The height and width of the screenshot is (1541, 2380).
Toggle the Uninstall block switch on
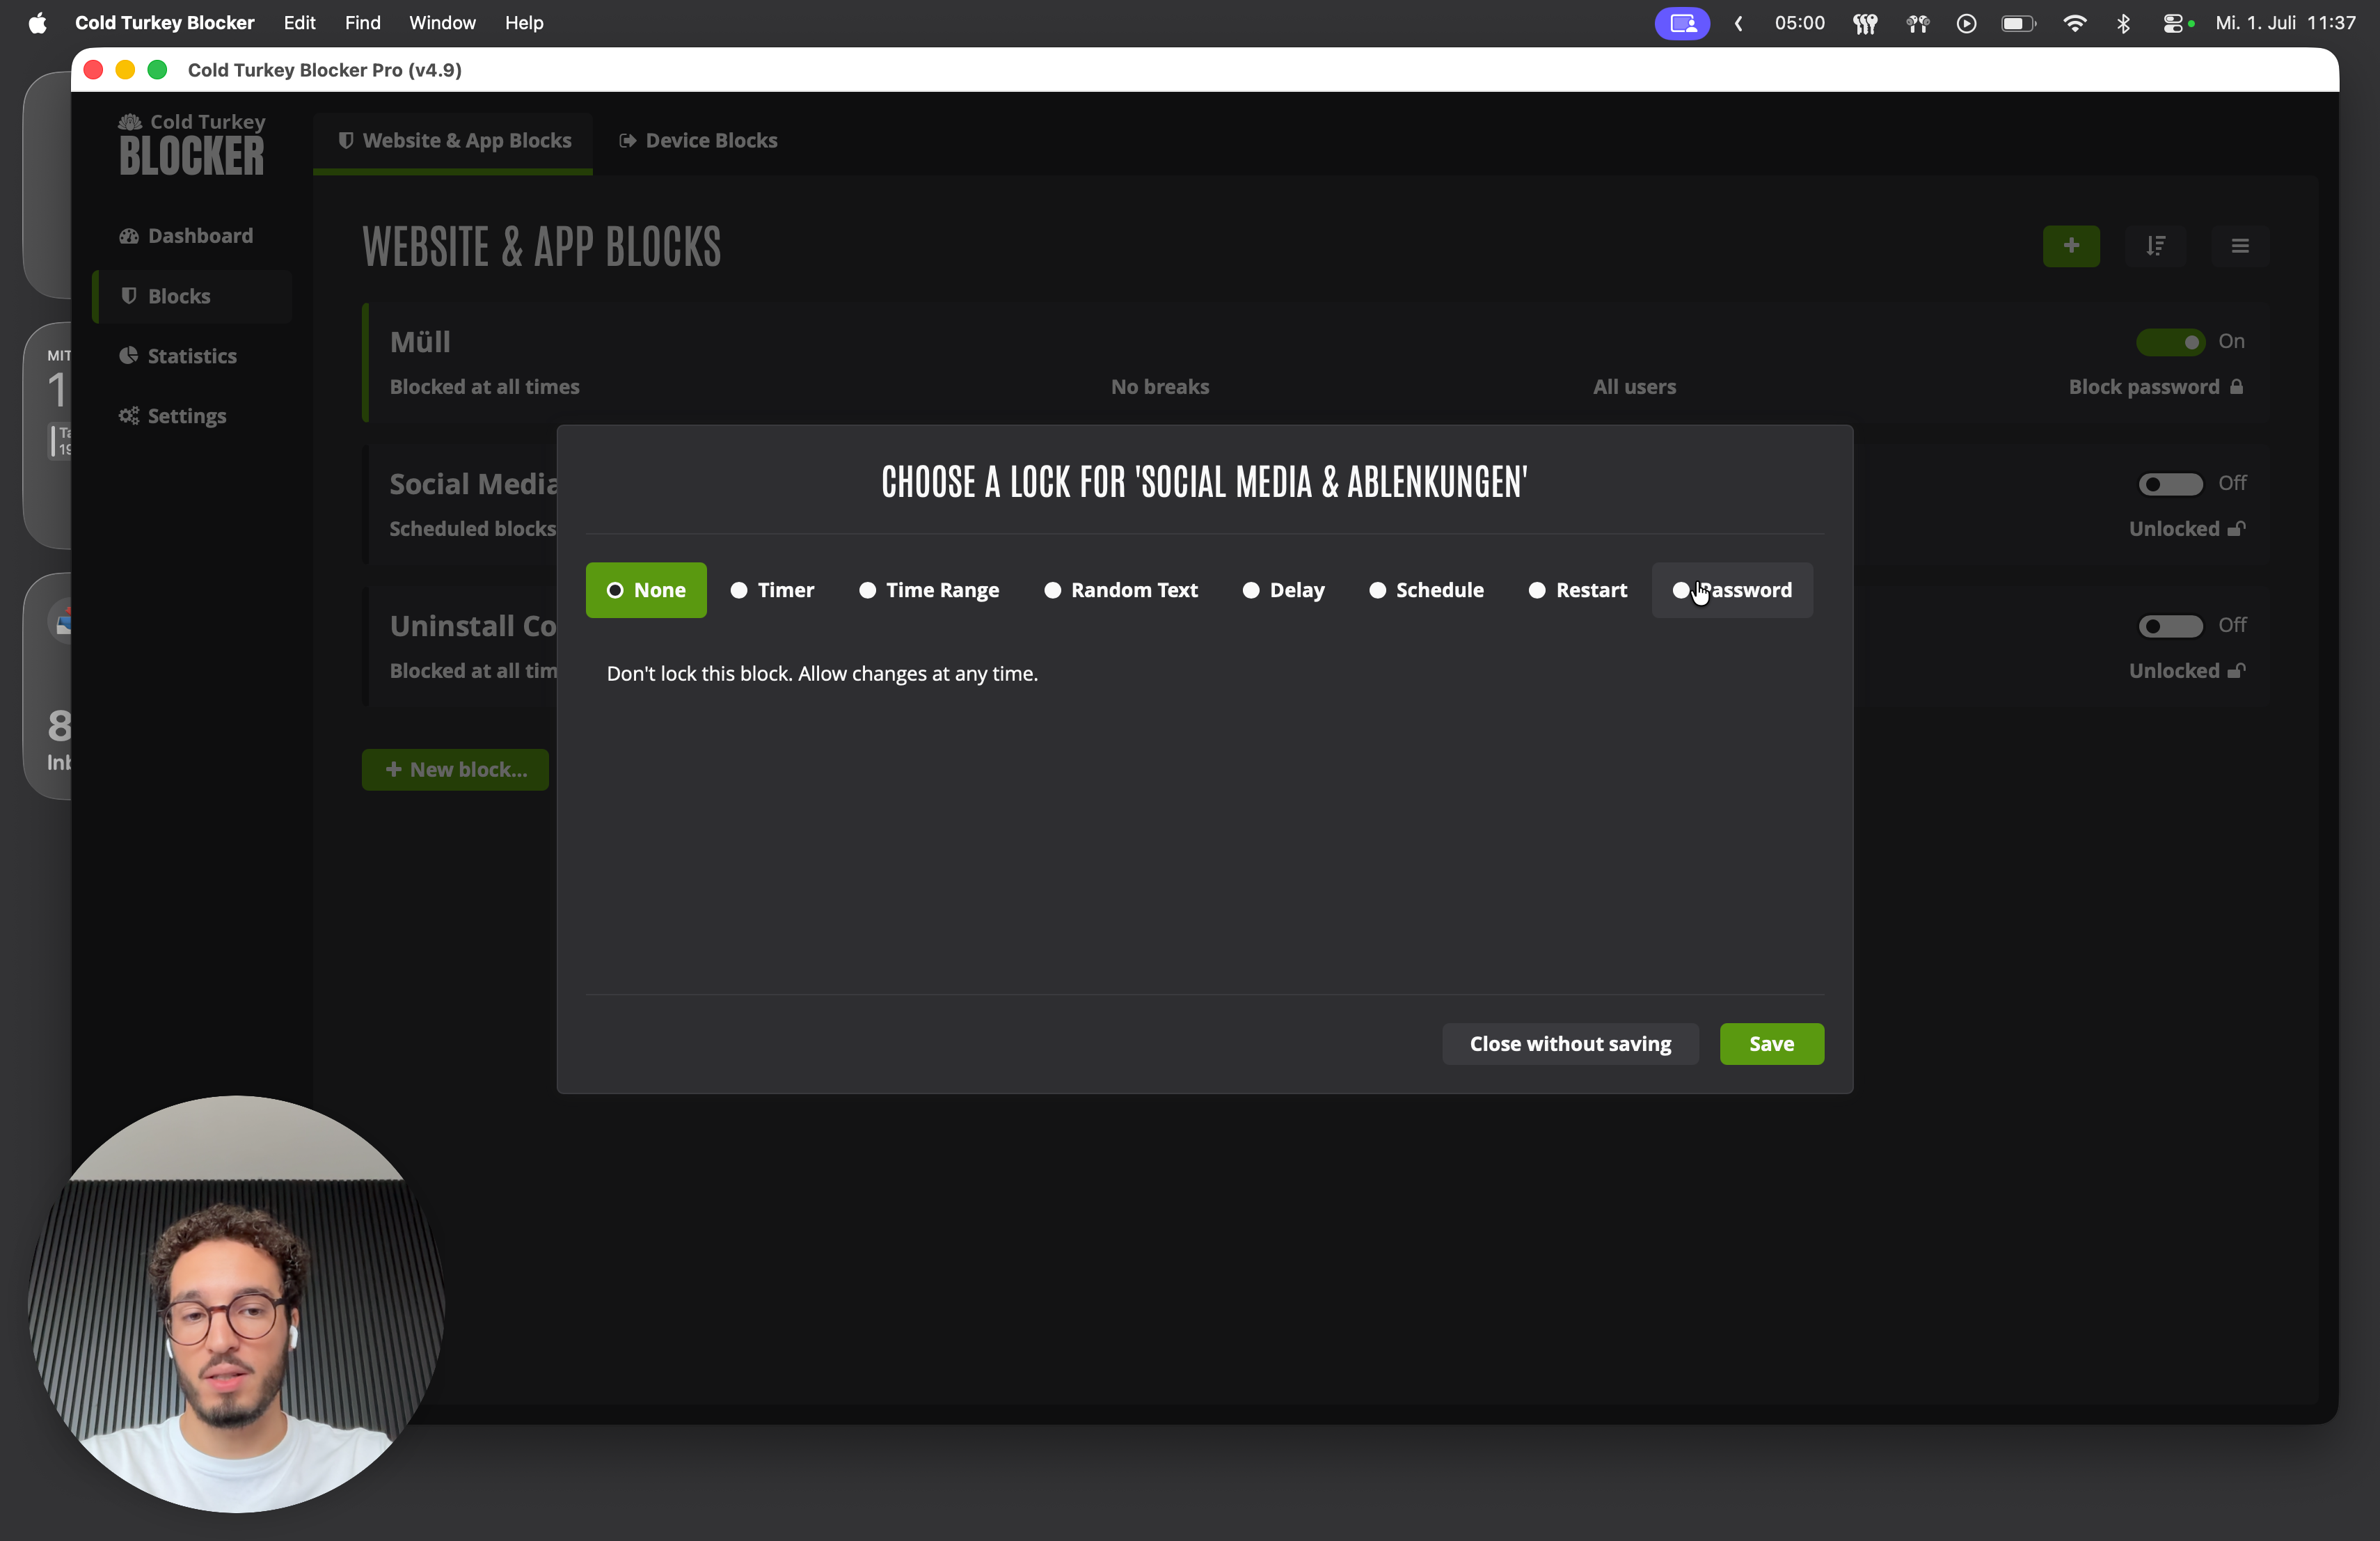point(2170,626)
